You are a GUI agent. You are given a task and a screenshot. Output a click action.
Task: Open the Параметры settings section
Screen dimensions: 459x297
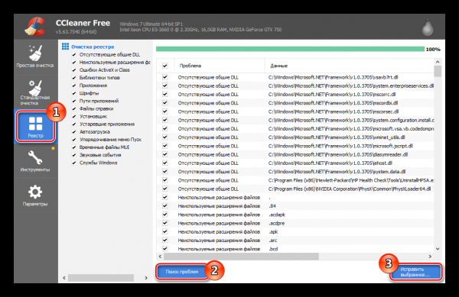pyautogui.click(x=35, y=195)
